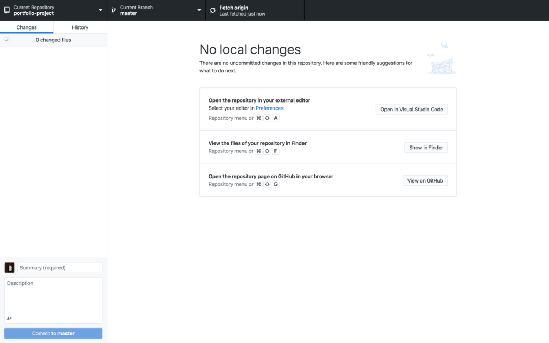Screen dimensions: 549x343
Task: Click the fetch origin sync icon
Action: coord(212,10)
